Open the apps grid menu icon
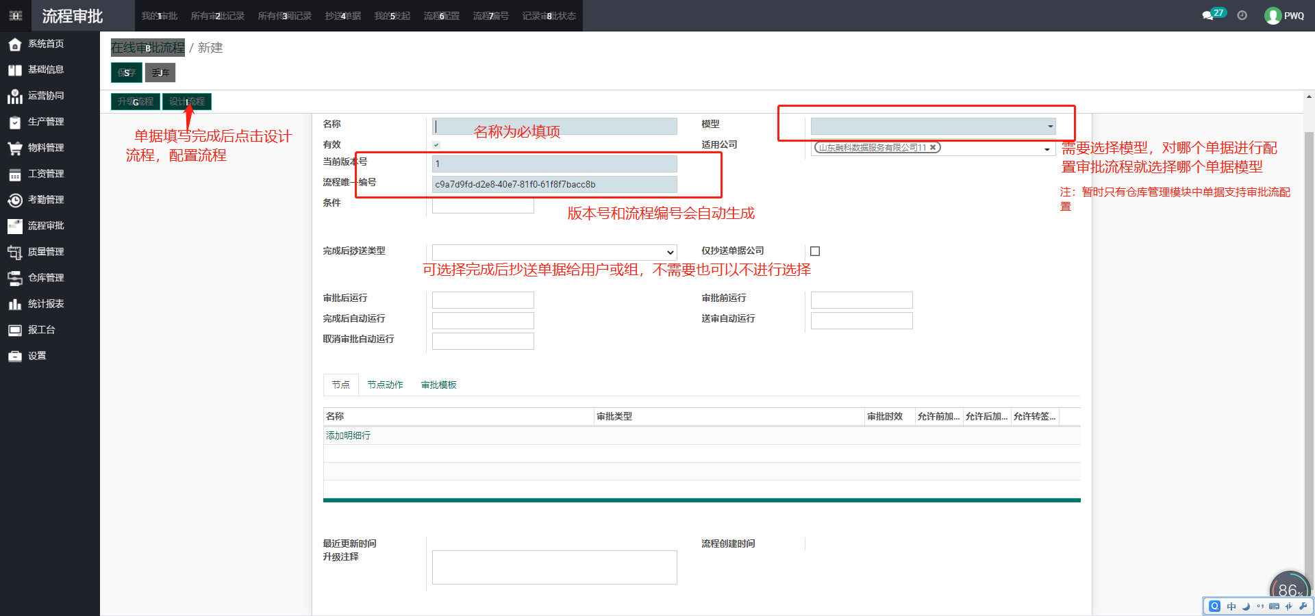The width and height of the screenshot is (1315, 616). 16,16
